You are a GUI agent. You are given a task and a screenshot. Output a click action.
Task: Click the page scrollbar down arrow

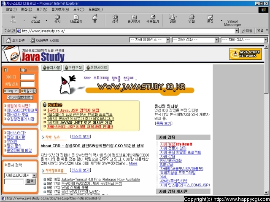266,193
